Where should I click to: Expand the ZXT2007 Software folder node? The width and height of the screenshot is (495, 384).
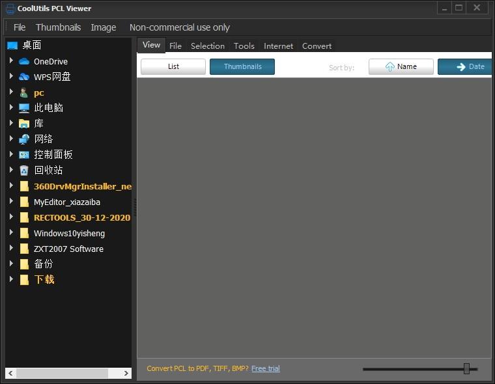point(11,248)
